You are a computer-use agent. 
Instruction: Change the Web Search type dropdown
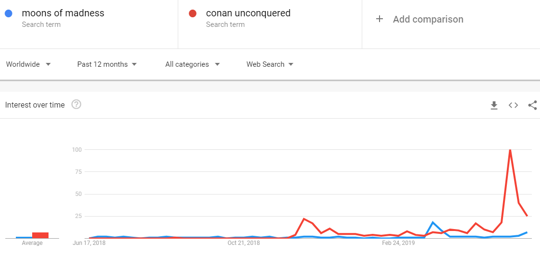pos(270,64)
